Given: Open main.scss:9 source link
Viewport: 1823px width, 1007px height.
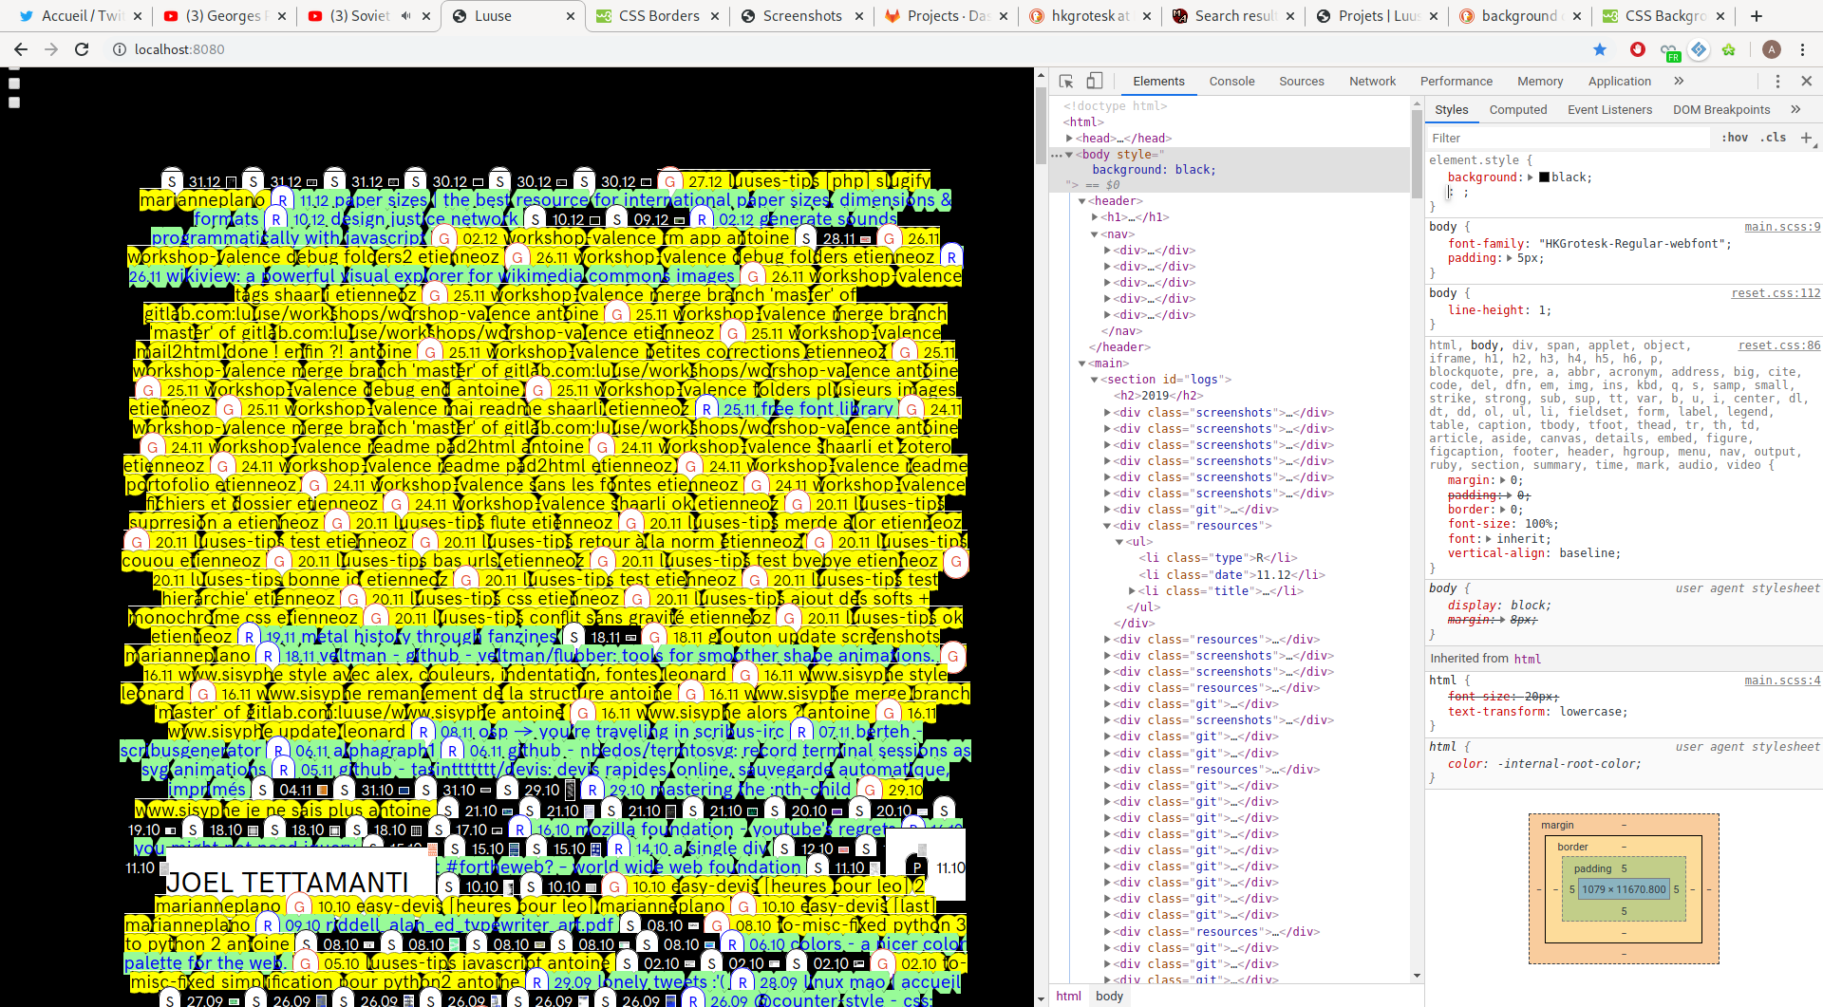Looking at the screenshot, I should pos(1781,227).
